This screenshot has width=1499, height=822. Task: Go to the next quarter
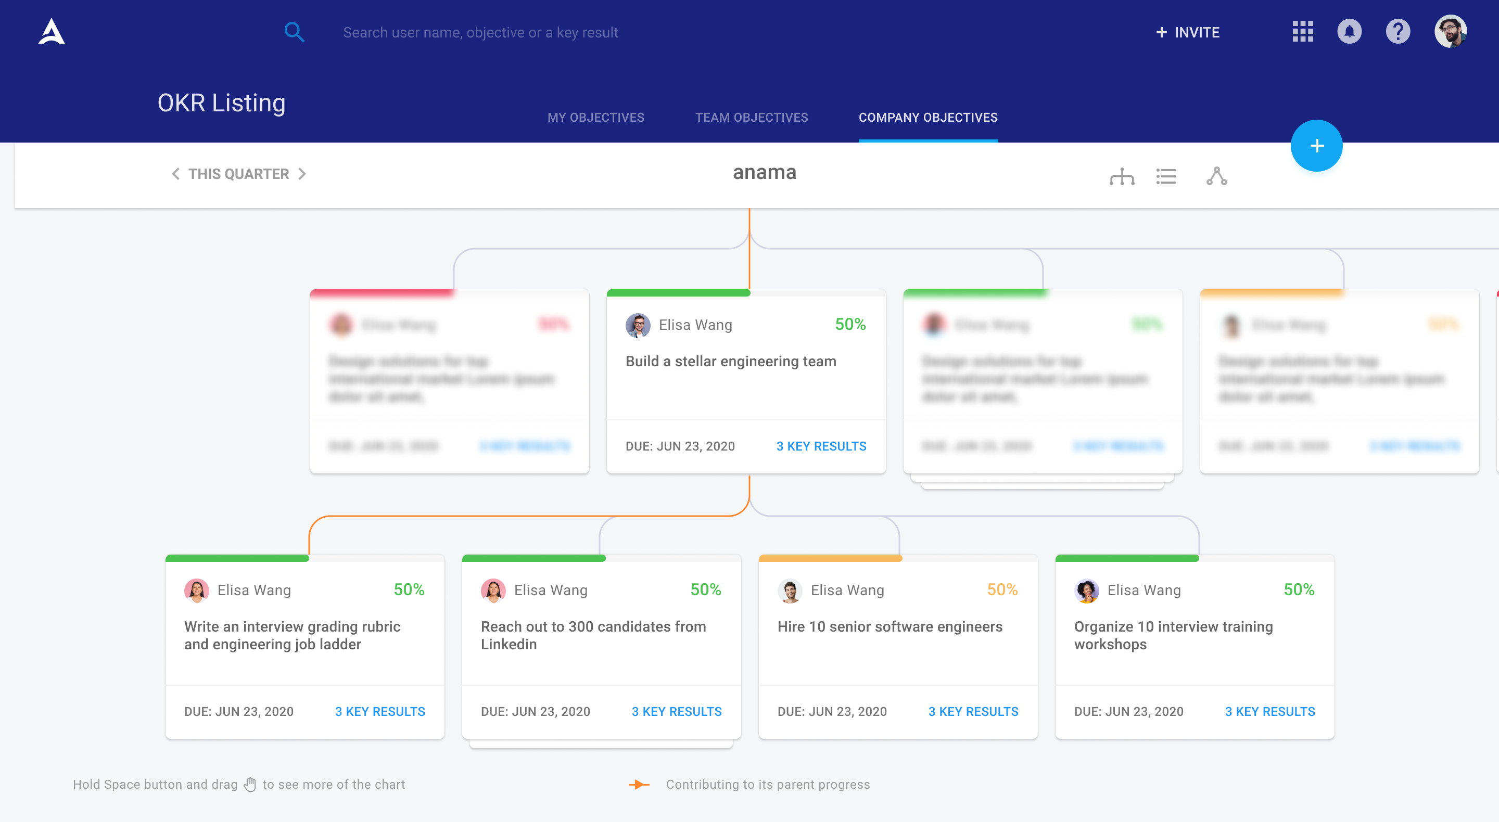[x=302, y=174]
